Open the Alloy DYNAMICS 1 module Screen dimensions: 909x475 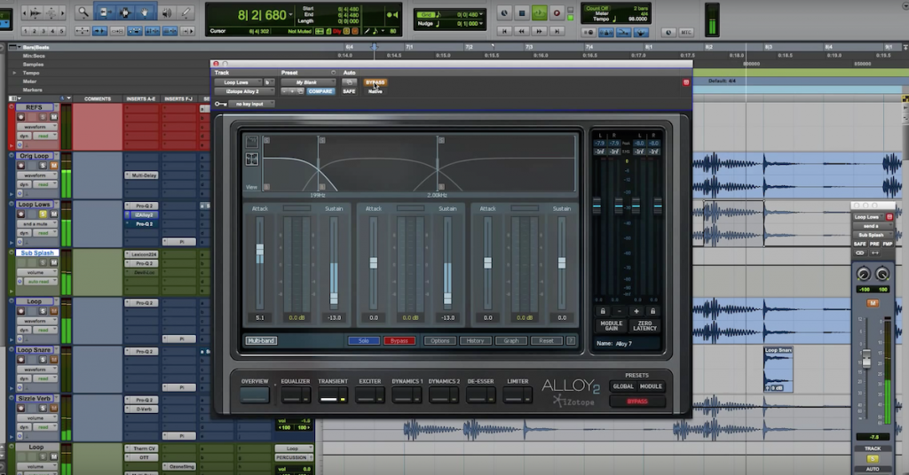click(407, 395)
